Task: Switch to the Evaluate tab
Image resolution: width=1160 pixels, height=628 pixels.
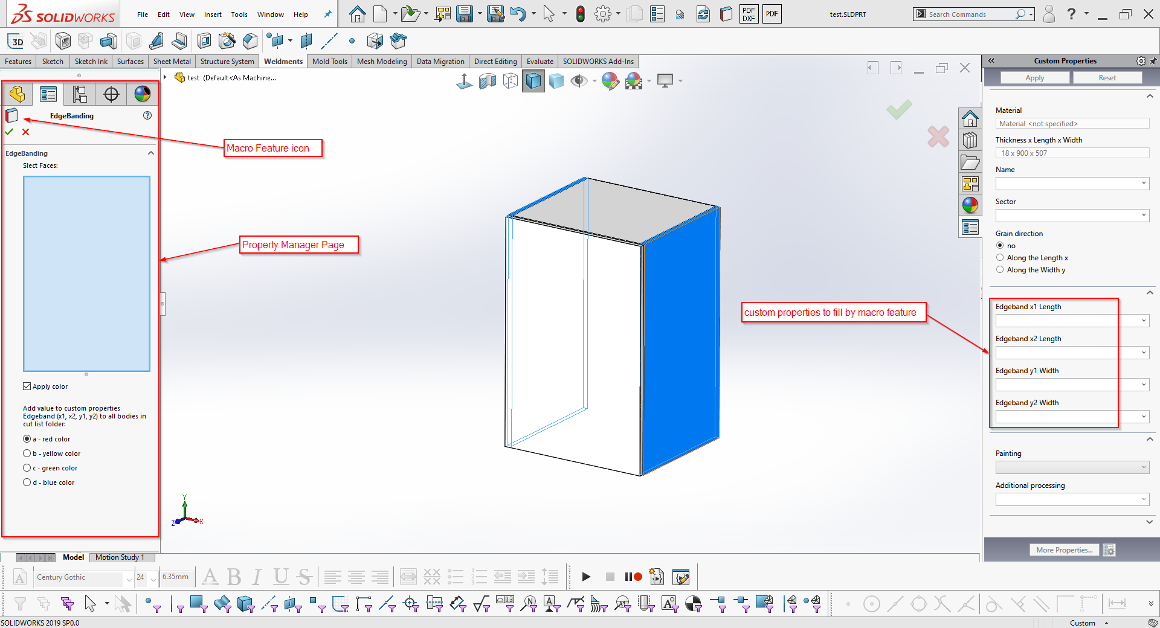Action: [540, 62]
